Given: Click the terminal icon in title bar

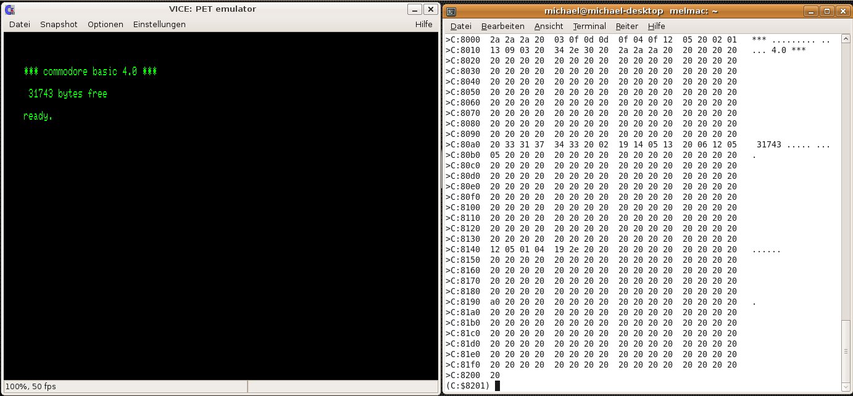Looking at the screenshot, I should [x=451, y=11].
